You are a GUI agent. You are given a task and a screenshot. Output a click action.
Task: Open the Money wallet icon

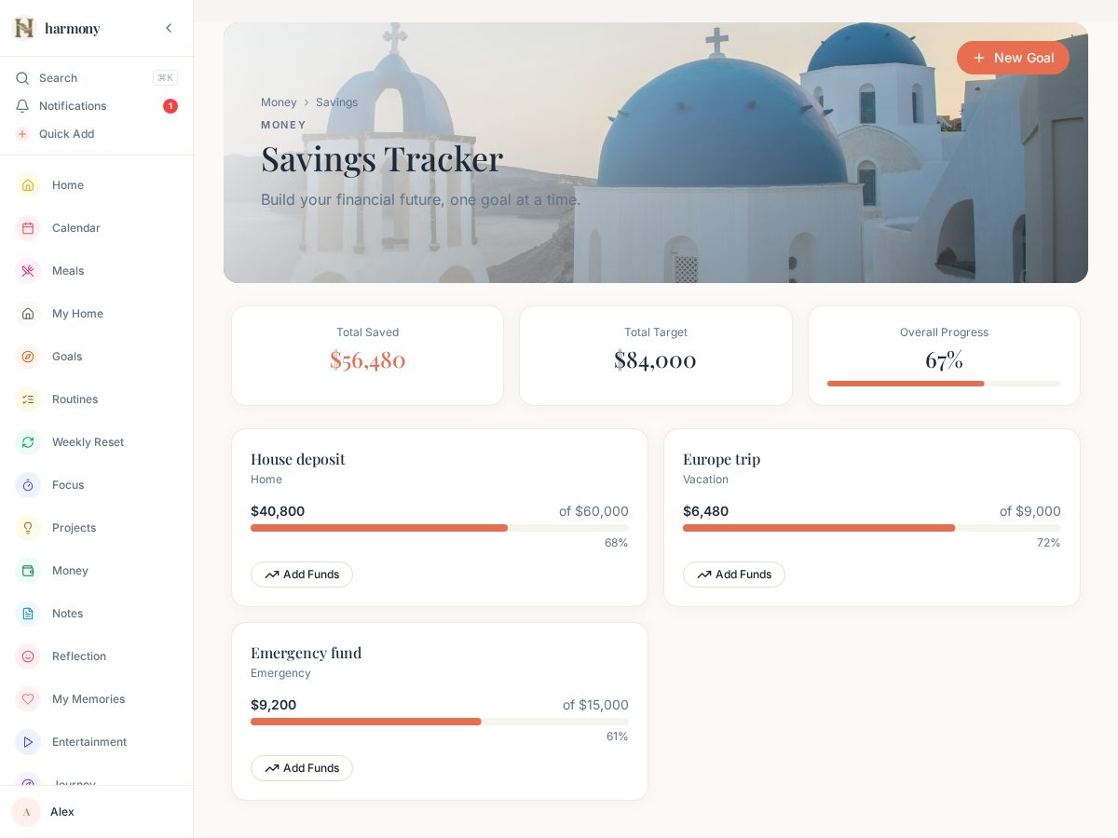click(28, 571)
